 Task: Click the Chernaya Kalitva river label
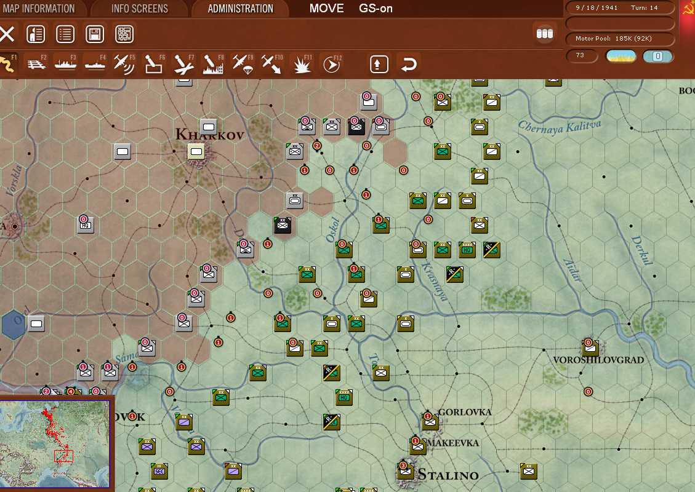tap(560, 127)
